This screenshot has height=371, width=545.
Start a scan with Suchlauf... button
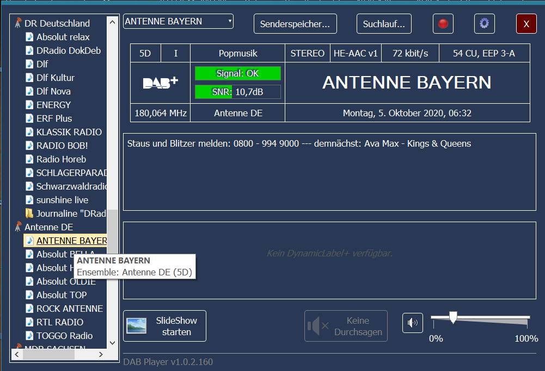click(384, 24)
